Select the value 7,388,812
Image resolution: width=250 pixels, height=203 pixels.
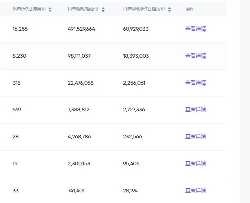(79, 110)
